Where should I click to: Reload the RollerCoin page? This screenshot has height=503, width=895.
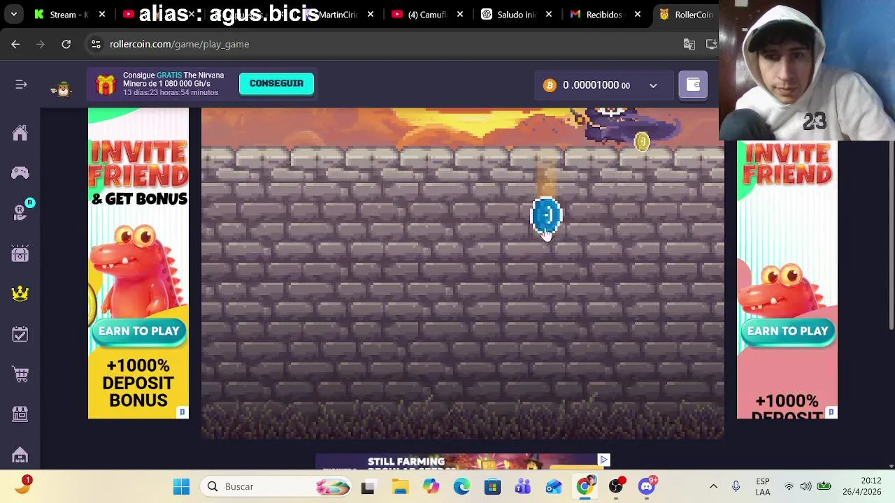(x=66, y=44)
